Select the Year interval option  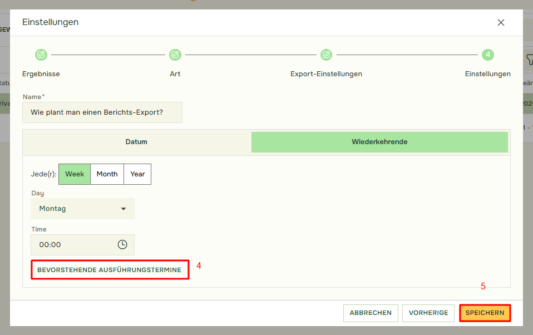point(137,174)
